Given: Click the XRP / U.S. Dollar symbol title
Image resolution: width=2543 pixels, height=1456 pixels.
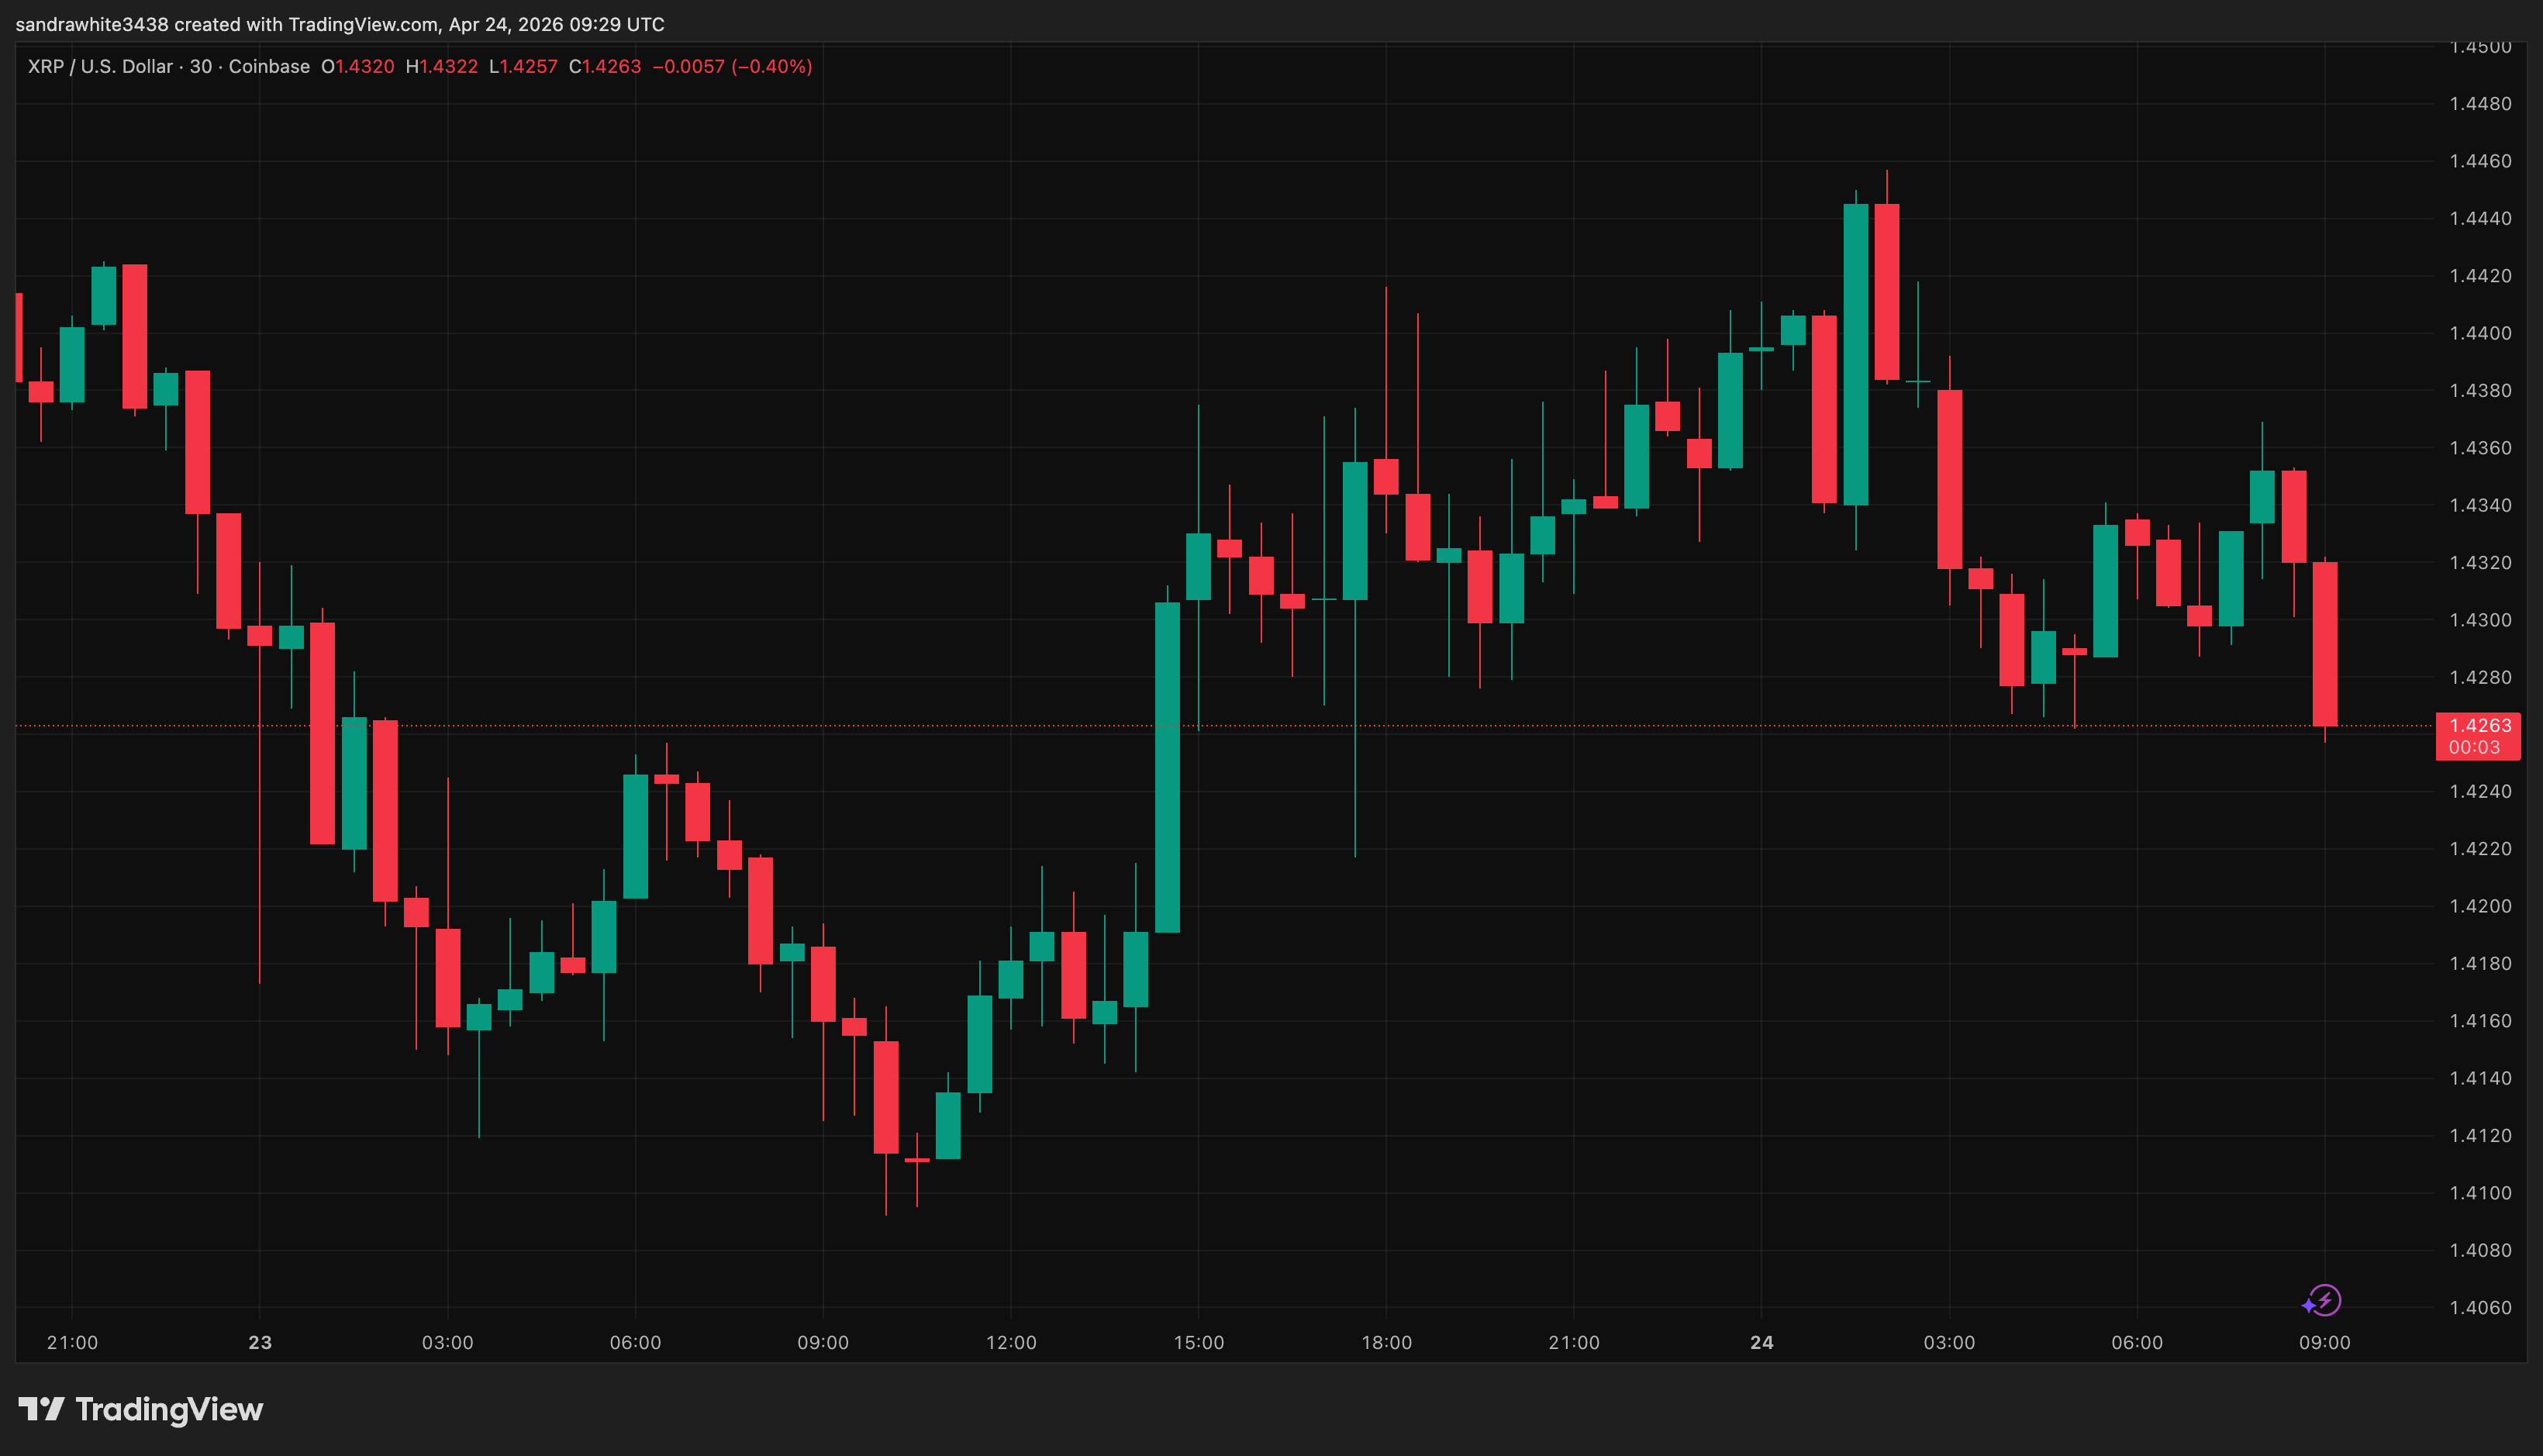Looking at the screenshot, I should tap(100, 67).
